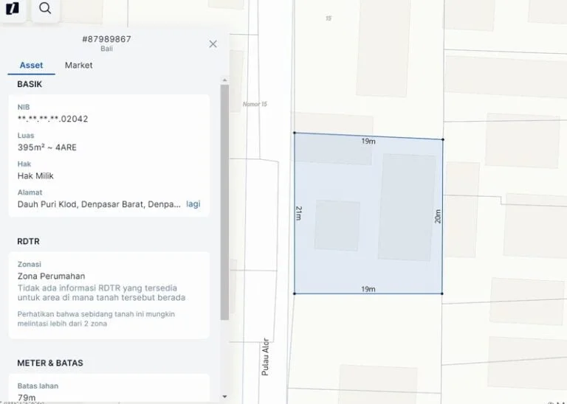Click the Bali region subtitle
The width and height of the screenshot is (567, 404).
pyautogui.click(x=106, y=49)
